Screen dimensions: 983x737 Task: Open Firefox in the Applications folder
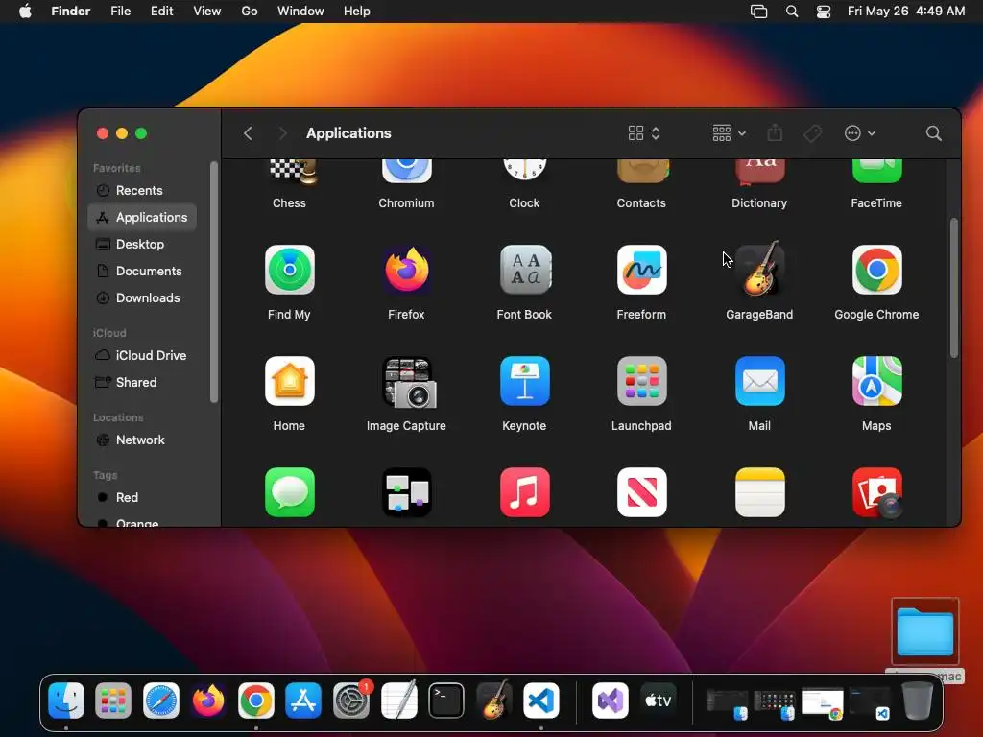pos(406,270)
